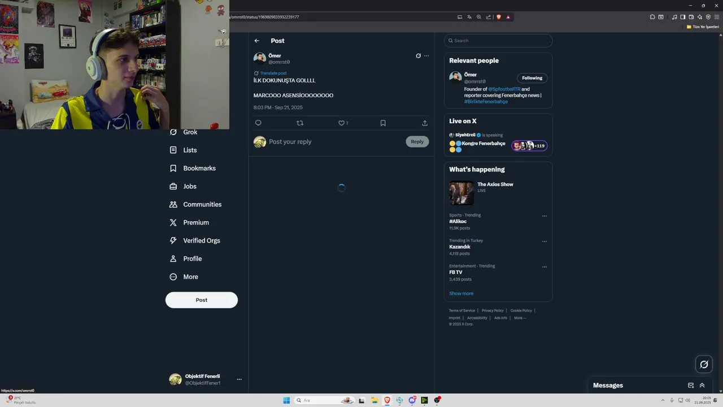This screenshot has height=407, width=723.
Task: Expand the Messages drawer with double chevron
Action: pyautogui.click(x=702, y=386)
